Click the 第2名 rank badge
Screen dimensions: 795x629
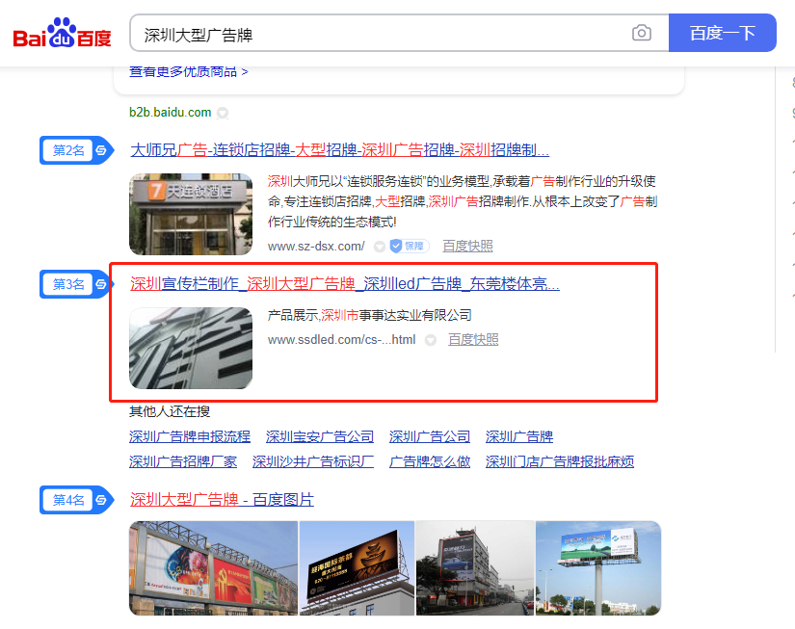[76, 150]
